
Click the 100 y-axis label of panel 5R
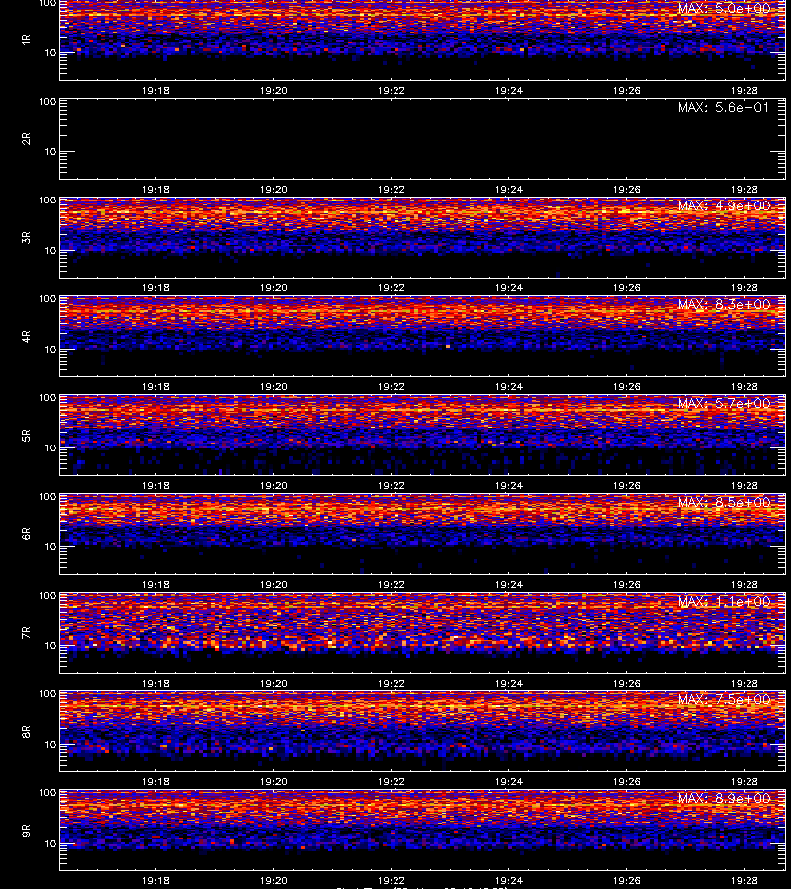point(47,398)
